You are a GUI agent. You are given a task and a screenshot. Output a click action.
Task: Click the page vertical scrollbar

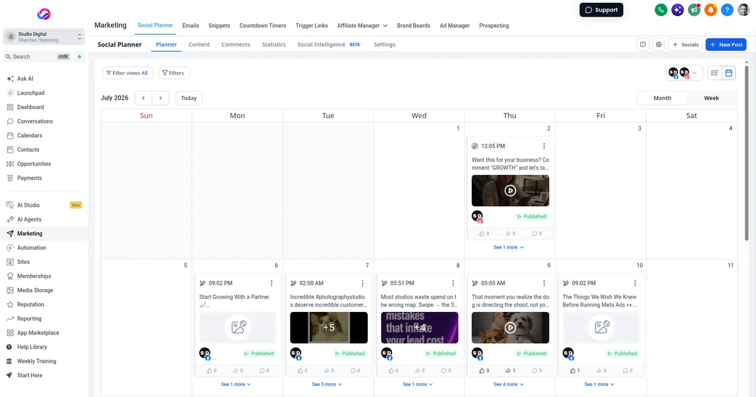tap(747, 154)
